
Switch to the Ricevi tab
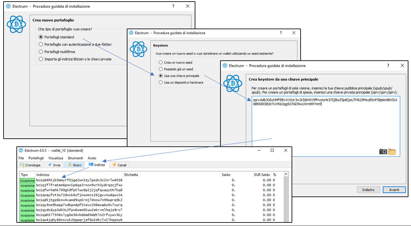[x=74, y=165]
